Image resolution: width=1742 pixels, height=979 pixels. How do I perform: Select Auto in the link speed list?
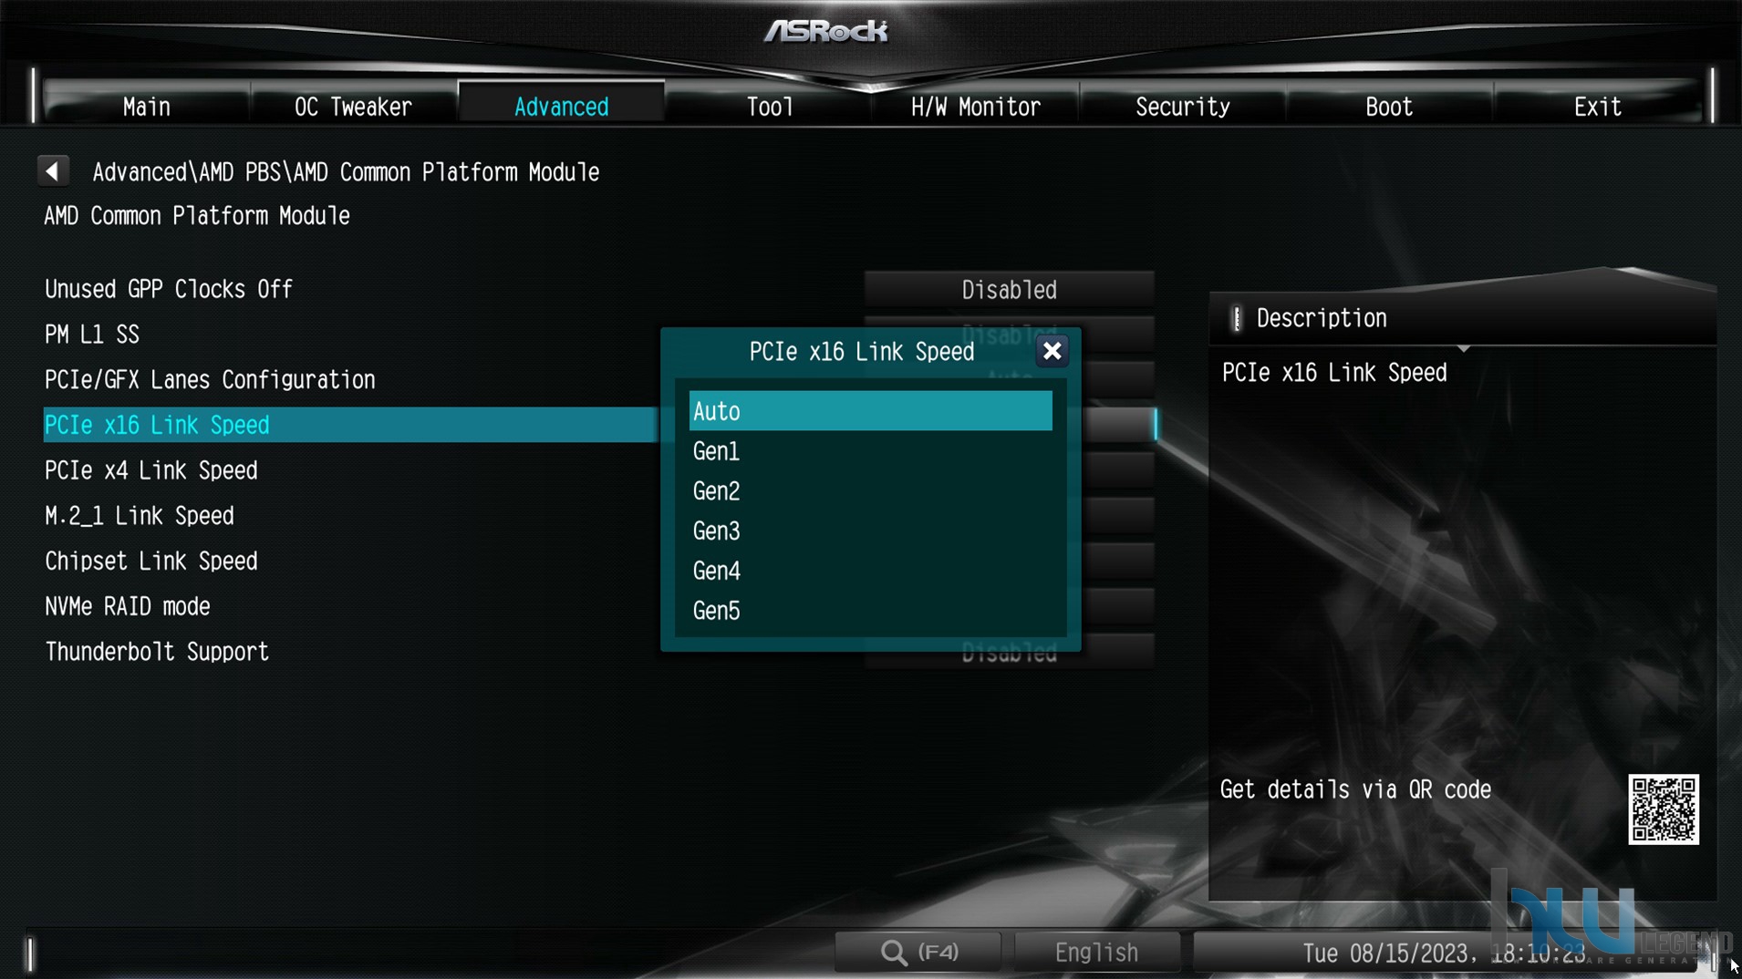(870, 411)
